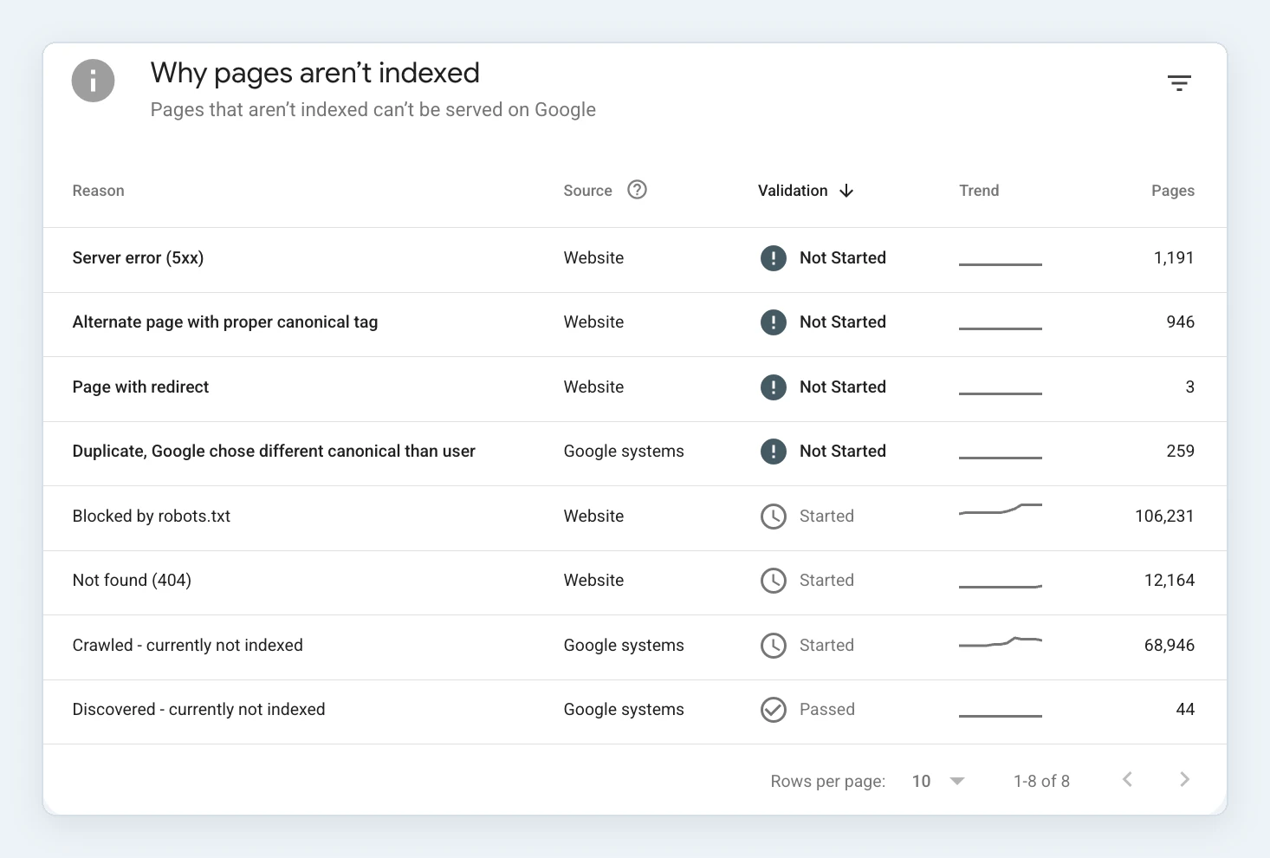Click the Not Started icon for Server error
1270x858 pixels.
point(773,258)
